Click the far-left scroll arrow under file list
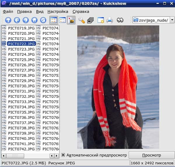Screen dimensions: 175x167 pos(4,156)
